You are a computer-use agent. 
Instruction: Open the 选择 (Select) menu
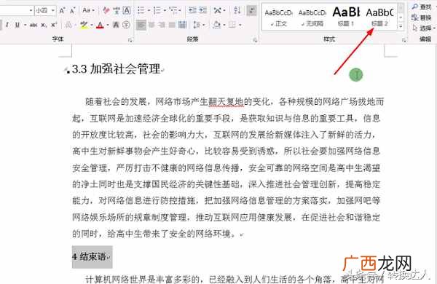[x=424, y=28]
